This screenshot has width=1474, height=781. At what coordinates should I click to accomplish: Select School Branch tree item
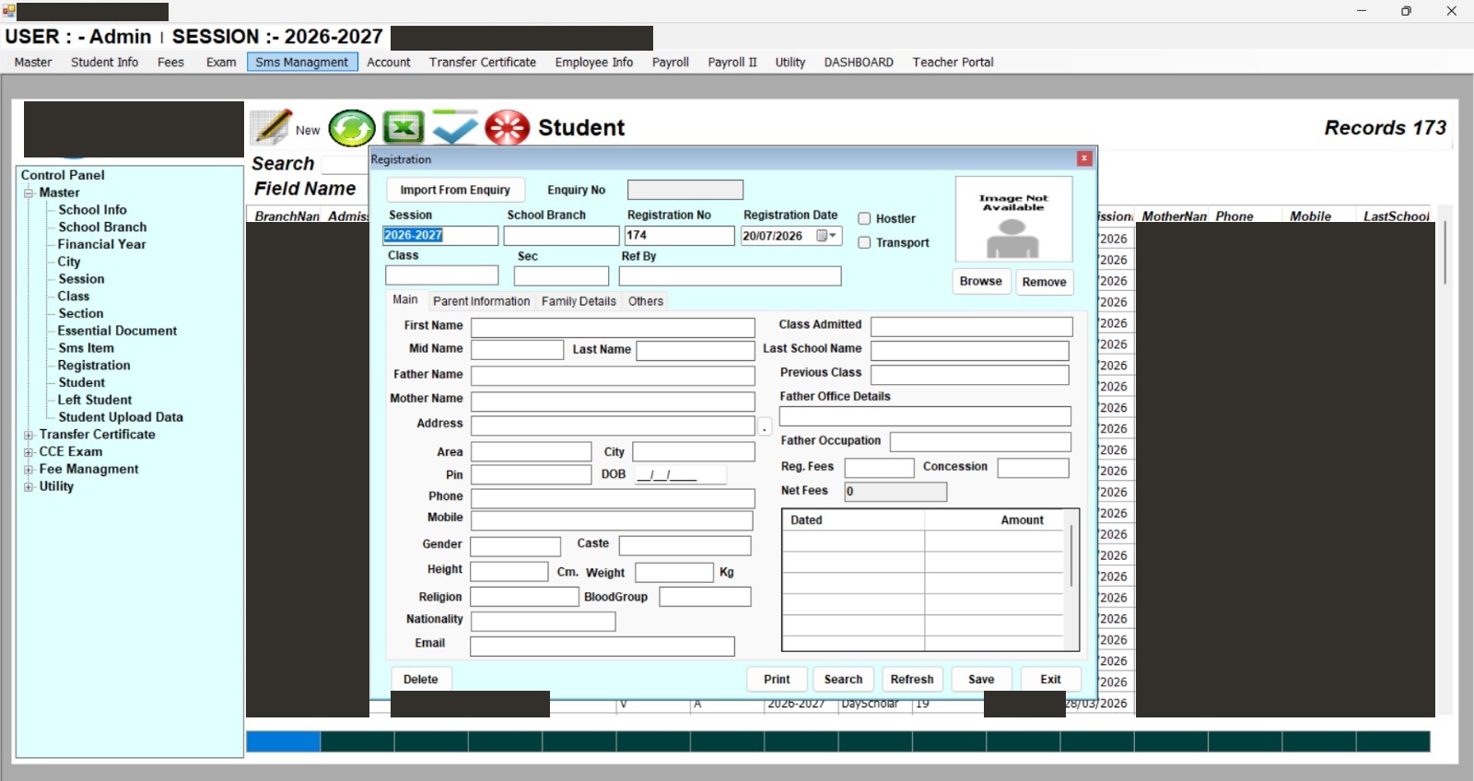tap(102, 227)
